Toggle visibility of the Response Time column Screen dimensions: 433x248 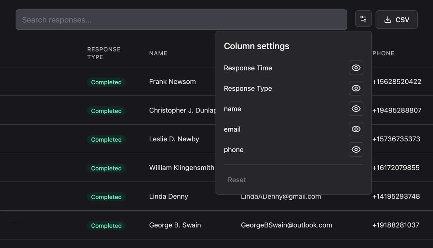click(x=356, y=68)
